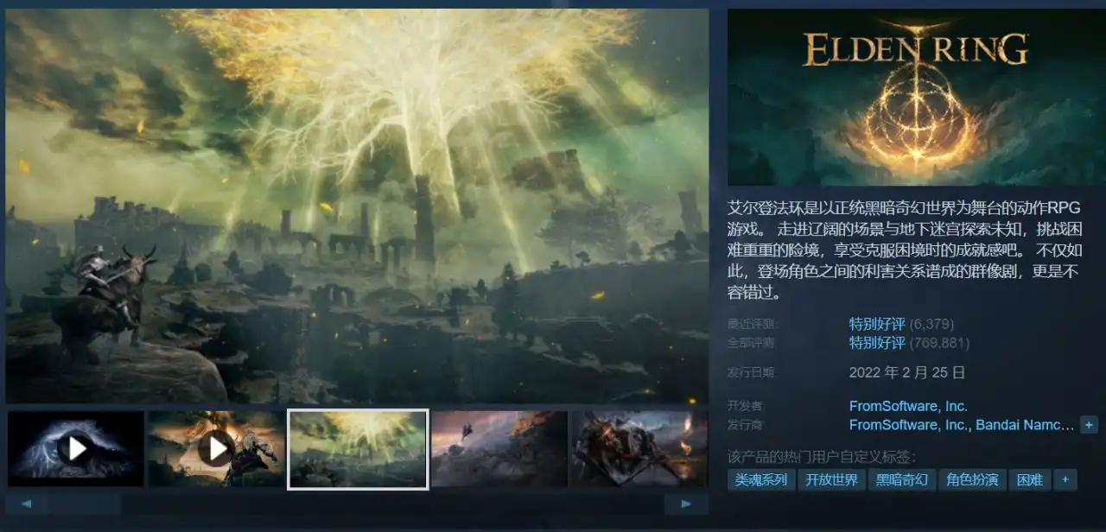1106x532 pixels.
Task: Click the game description paragraph
Action: pyautogui.click(x=906, y=250)
